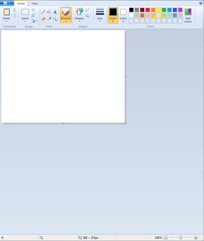Image resolution: width=204 pixels, height=241 pixels.
Task: Switch to the View tab
Action: 35,3
